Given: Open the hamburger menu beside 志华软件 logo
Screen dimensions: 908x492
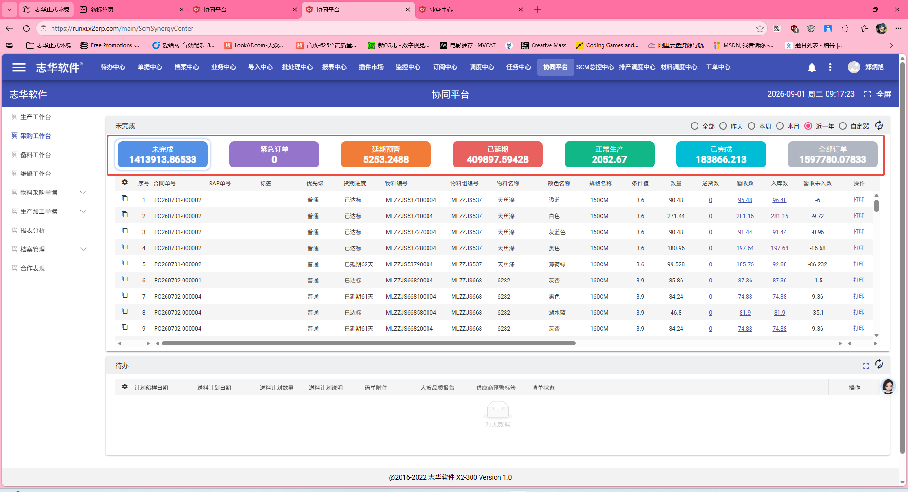Looking at the screenshot, I should pos(19,67).
